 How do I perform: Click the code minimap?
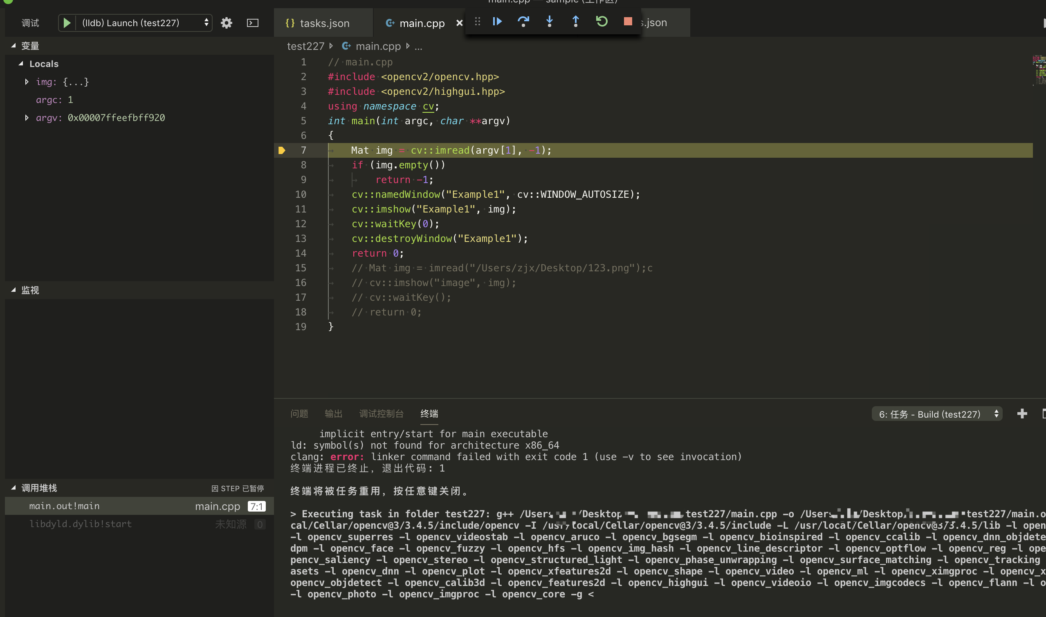click(1039, 71)
